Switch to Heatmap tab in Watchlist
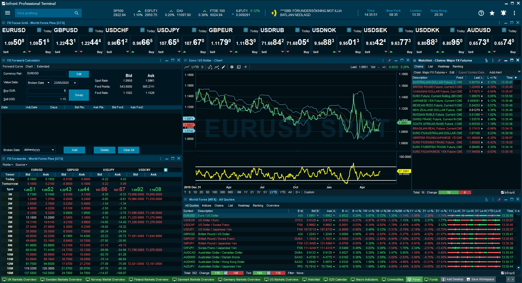 point(443,66)
